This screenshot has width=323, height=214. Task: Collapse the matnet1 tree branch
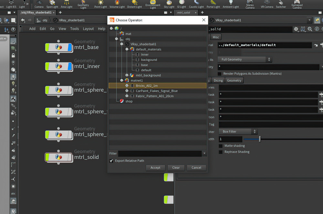coord(121,80)
